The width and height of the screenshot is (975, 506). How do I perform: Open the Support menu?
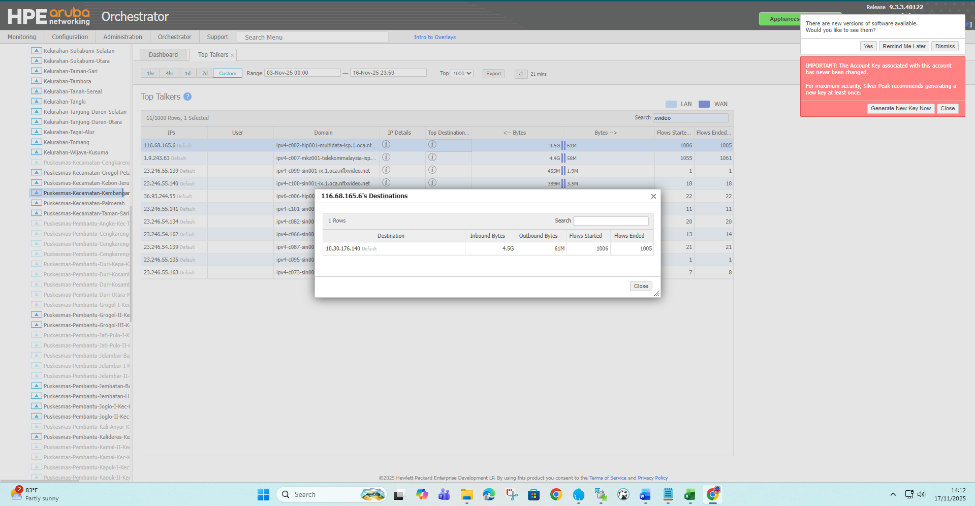click(217, 37)
